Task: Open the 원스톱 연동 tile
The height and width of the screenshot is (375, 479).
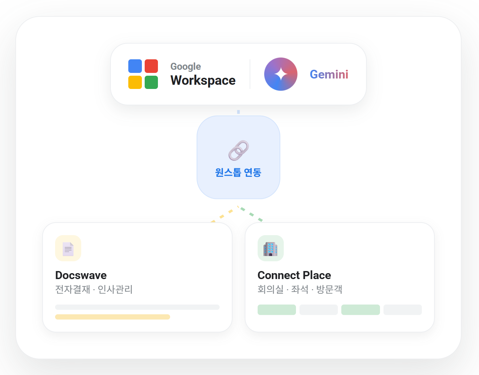Action: [238, 157]
